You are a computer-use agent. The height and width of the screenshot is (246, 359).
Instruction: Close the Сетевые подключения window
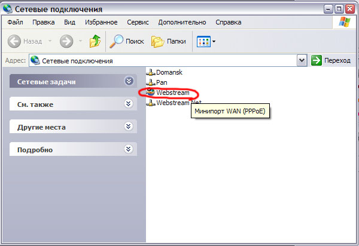tap(350, 9)
